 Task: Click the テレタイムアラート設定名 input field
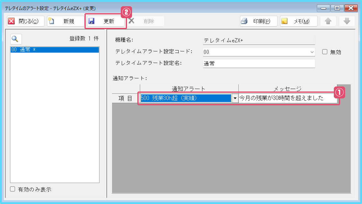(x=258, y=64)
